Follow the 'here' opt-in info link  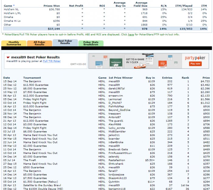[131, 34]
